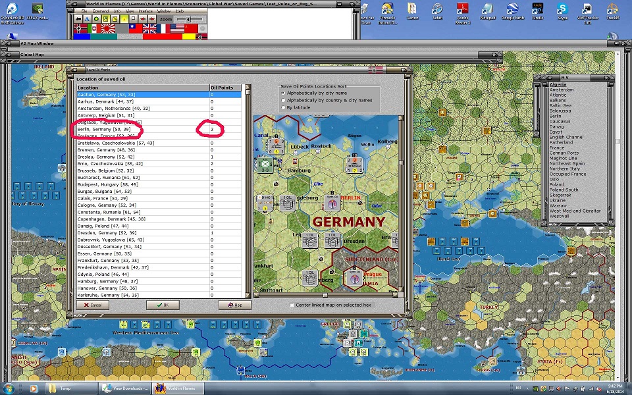Click the teal color bar under the flags
Viewport: 632px width, 395px height.
(x=103, y=37)
